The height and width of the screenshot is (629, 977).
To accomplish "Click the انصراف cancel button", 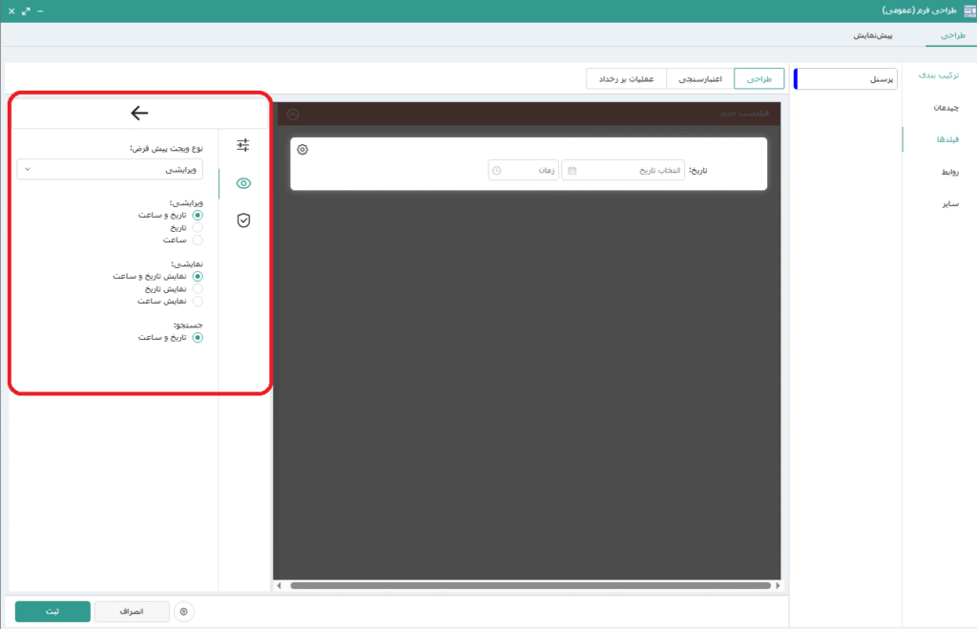I will [x=133, y=612].
